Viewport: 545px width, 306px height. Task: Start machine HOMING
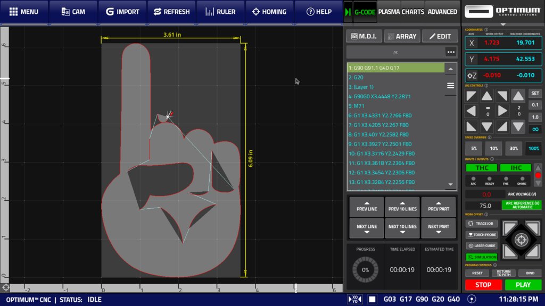coord(269,12)
